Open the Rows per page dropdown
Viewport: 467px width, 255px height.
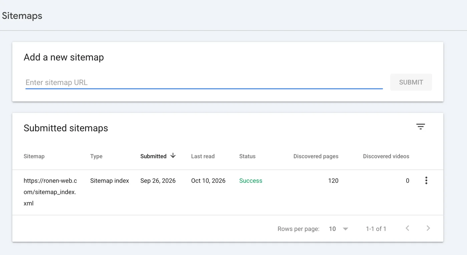click(x=338, y=229)
